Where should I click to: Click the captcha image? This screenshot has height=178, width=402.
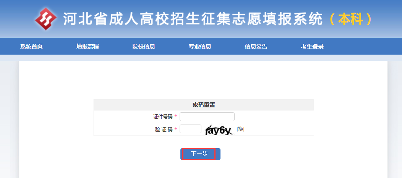[219, 130]
